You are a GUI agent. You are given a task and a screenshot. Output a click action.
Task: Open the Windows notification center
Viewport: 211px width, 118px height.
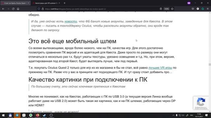pyautogui.click(x=207, y=115)
